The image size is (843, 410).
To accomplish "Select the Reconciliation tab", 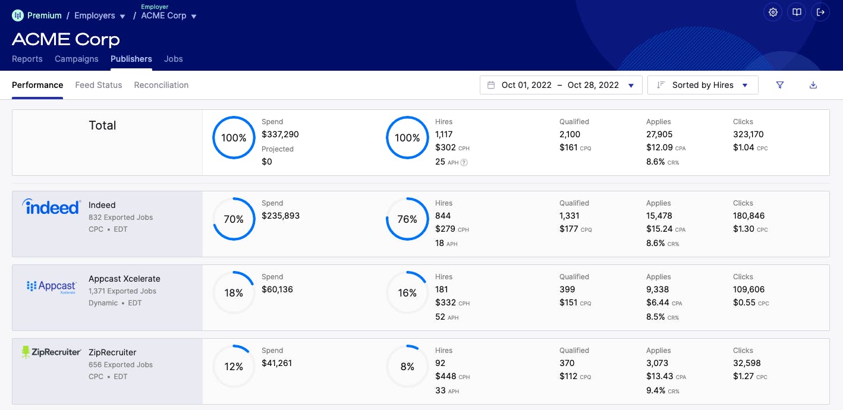I will [x=161, y=85].
